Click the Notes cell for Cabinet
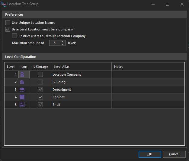 tap(148, 97)
